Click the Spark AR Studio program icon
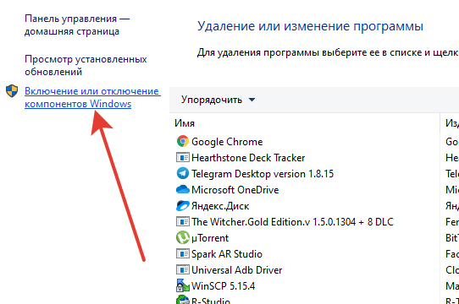 click(x=183, y=253)
